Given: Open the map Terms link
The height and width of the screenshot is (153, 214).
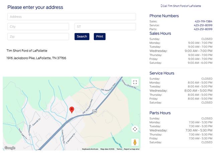Looking at the screenshot, I should (x=119, y=149).
